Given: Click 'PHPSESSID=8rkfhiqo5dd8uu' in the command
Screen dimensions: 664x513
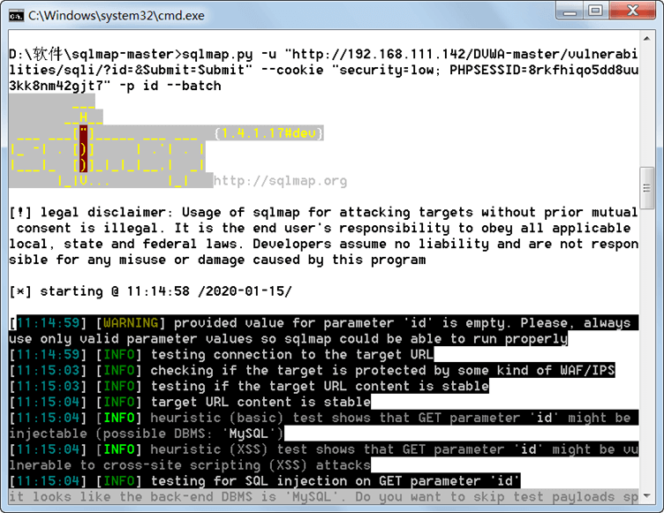Looking at the screenshot, I should pyautogui.click(x=544, y=70).
